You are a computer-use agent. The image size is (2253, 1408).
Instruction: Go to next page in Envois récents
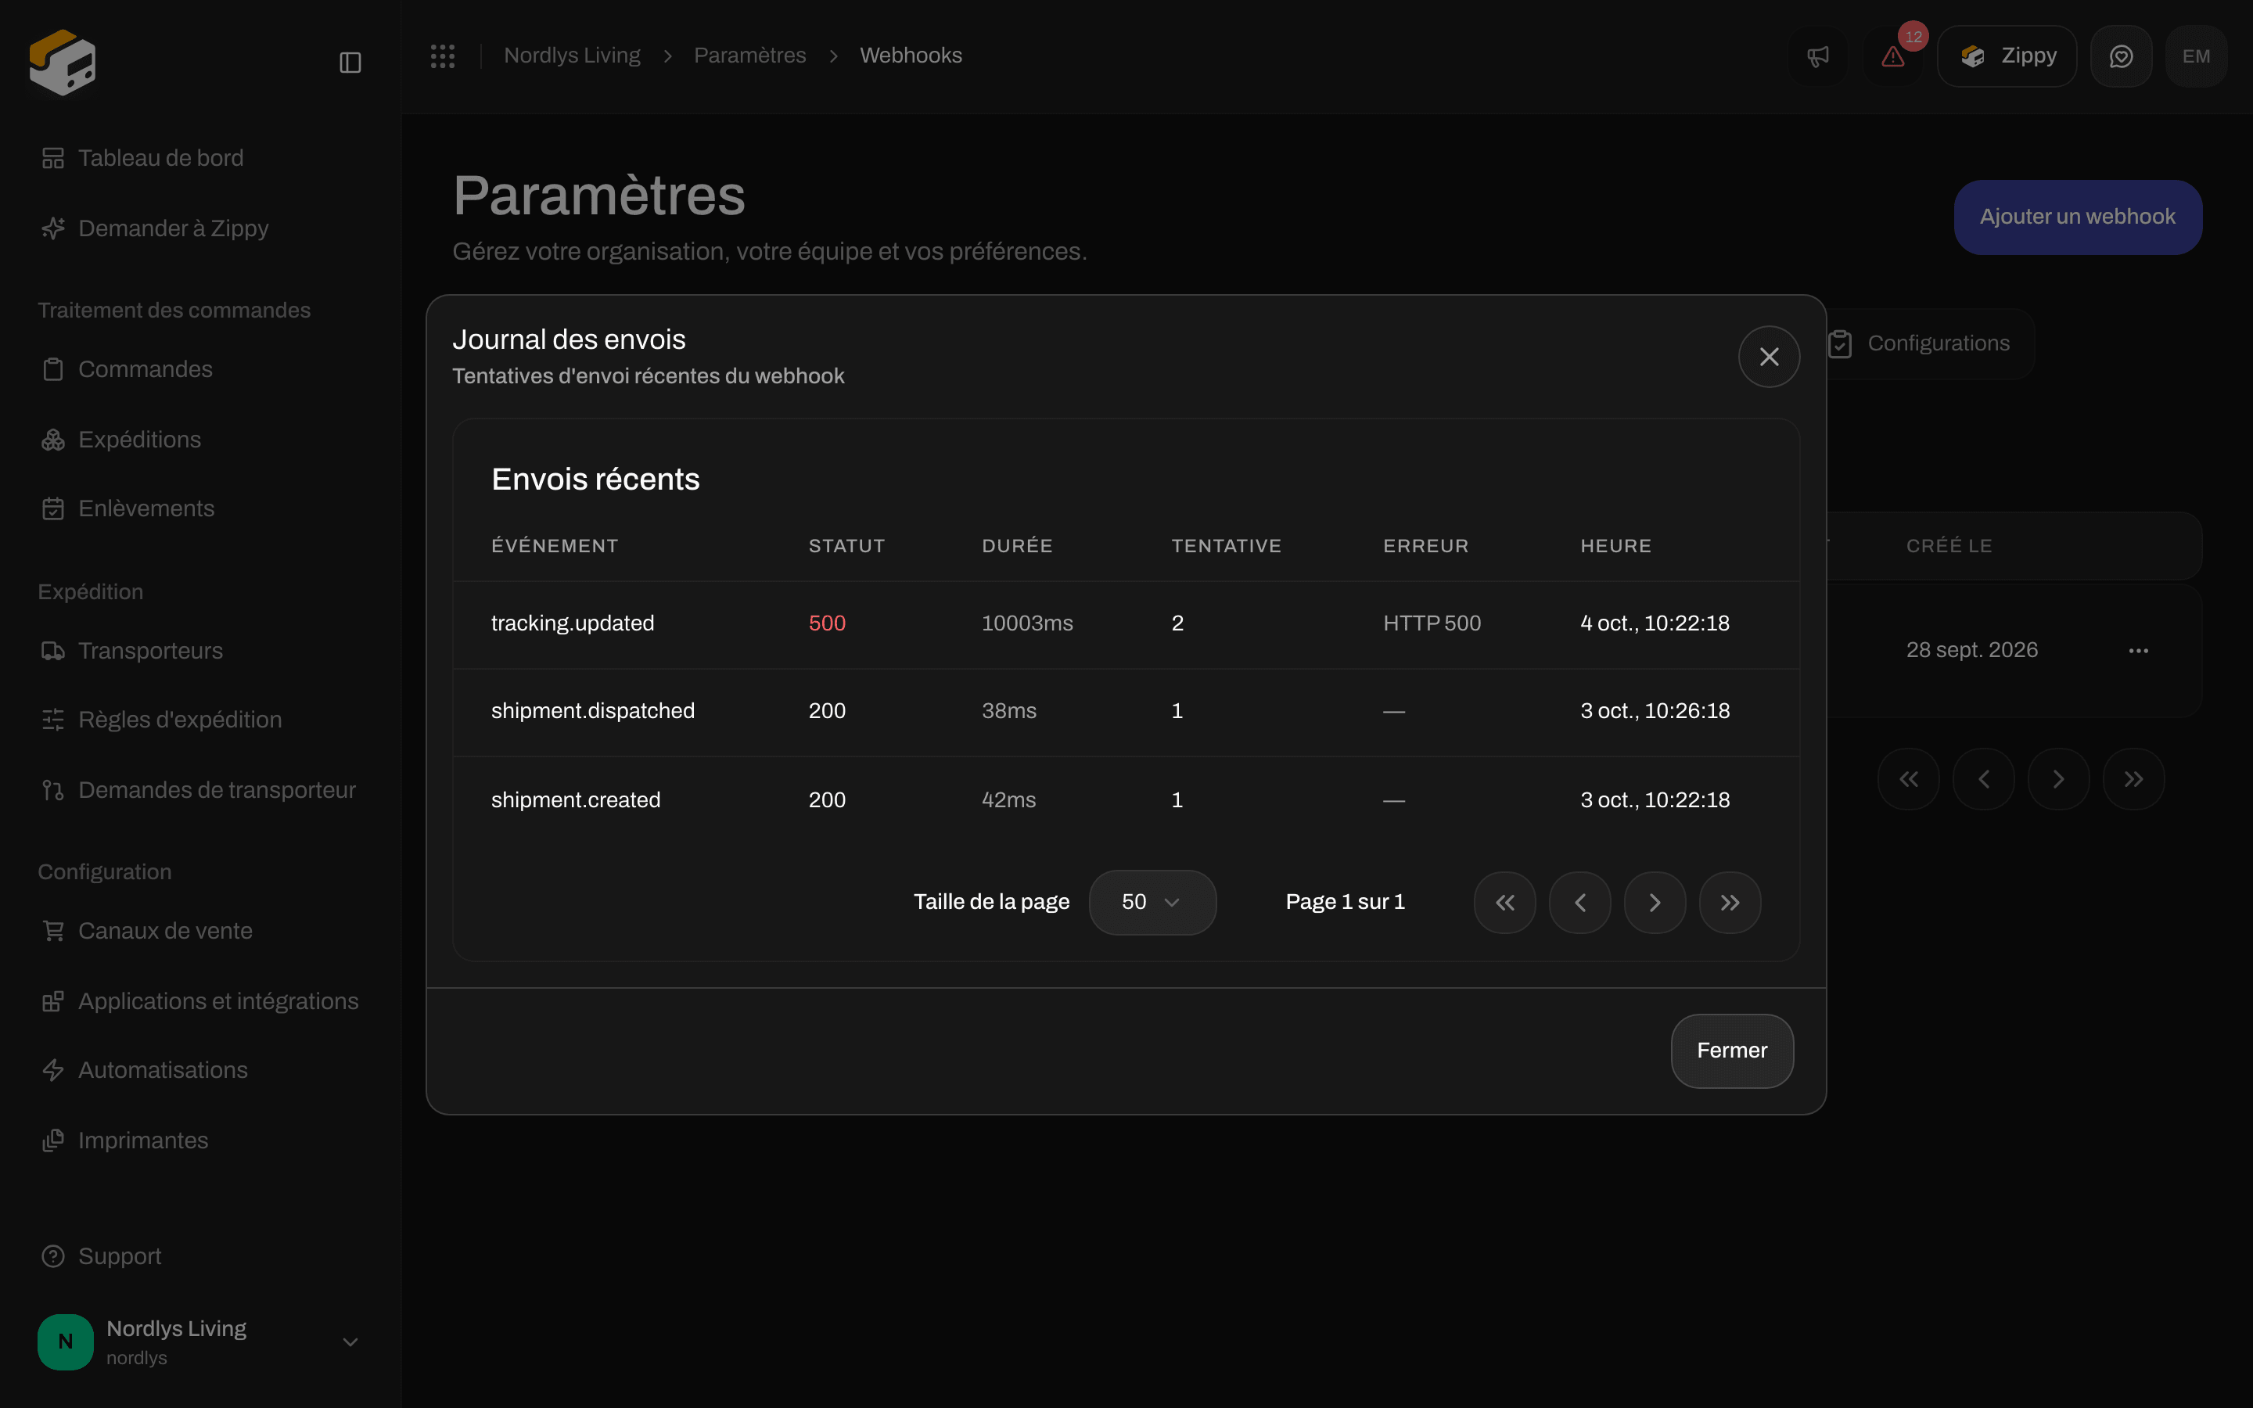[x=1655, y=903]
